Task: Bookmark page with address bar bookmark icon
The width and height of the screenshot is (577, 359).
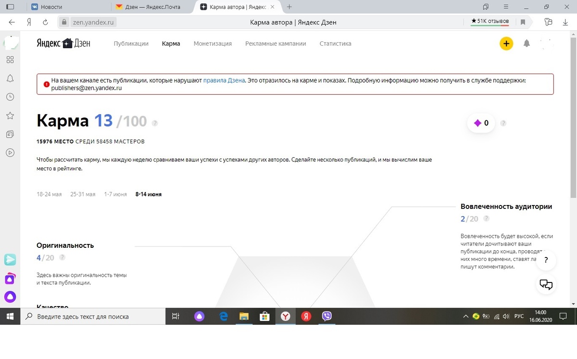Action: click(523, 22)
